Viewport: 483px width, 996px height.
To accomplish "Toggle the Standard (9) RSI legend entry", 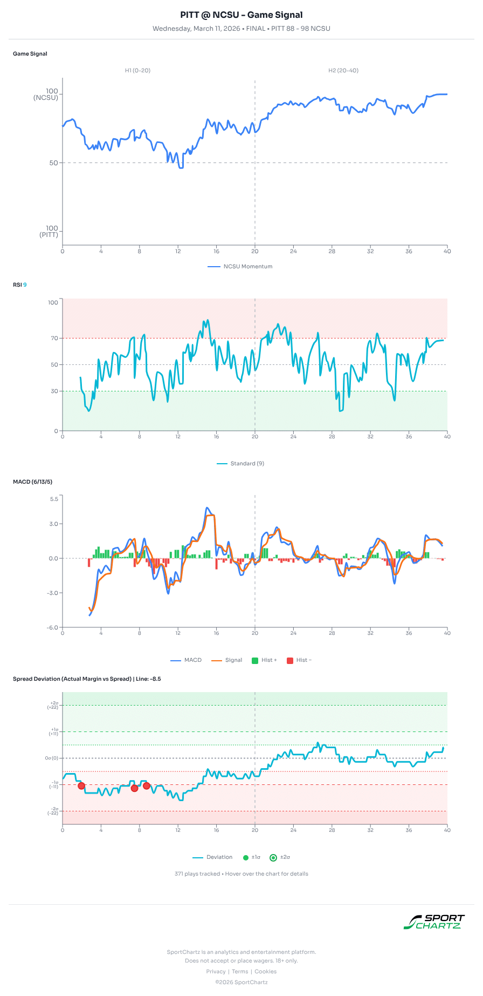I will point(240,464).
